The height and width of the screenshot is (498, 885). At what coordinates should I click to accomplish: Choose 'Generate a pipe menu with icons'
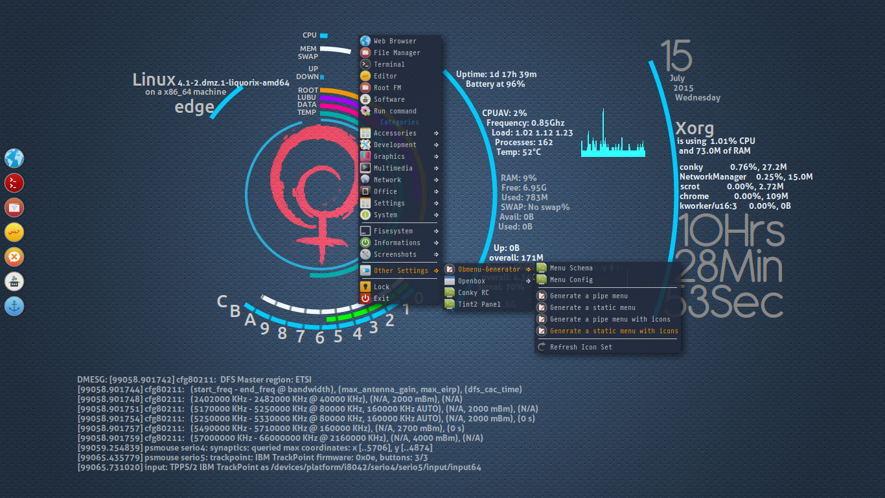(x=608, y=319)
